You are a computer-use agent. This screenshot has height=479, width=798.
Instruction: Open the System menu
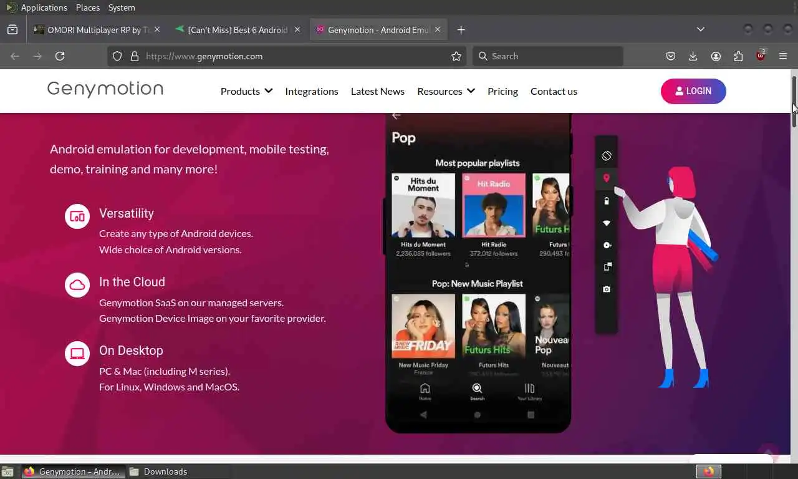tap(122, 7)
